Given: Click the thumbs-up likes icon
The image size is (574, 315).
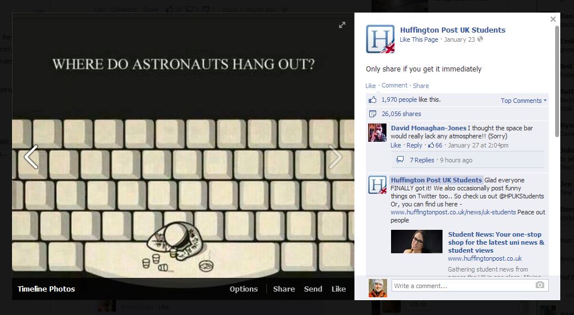Looking at the screenshot, I should pyautogui.click(x=373, y=99).
